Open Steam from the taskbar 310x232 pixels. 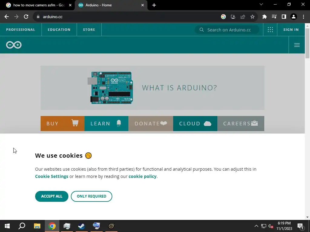[81, 226]
